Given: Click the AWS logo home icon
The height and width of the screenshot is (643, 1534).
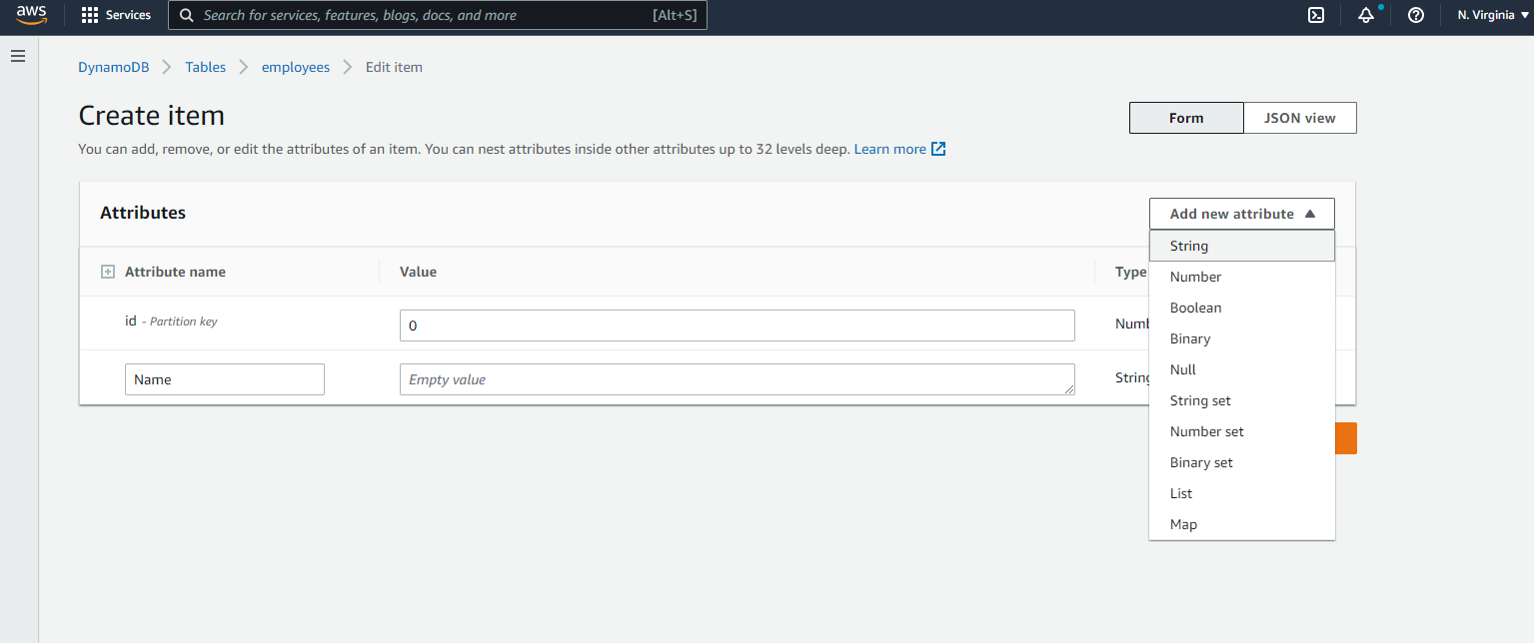Looking at the screenshot, I should pos(31,15).
